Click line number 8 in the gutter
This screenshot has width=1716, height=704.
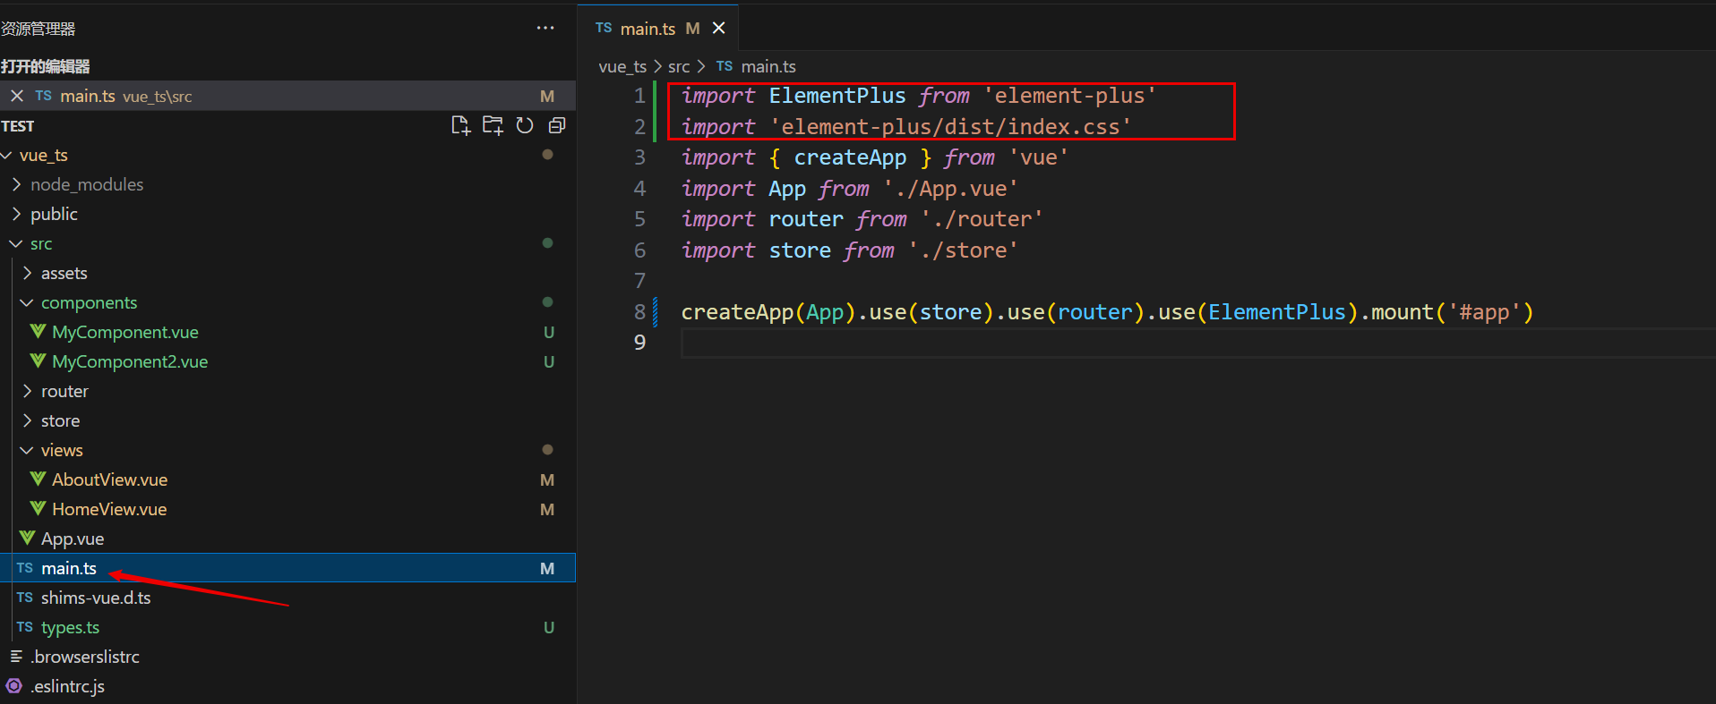pos(639,312)
